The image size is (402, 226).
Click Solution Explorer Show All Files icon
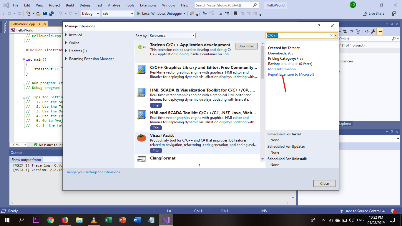tap(358, 31)
